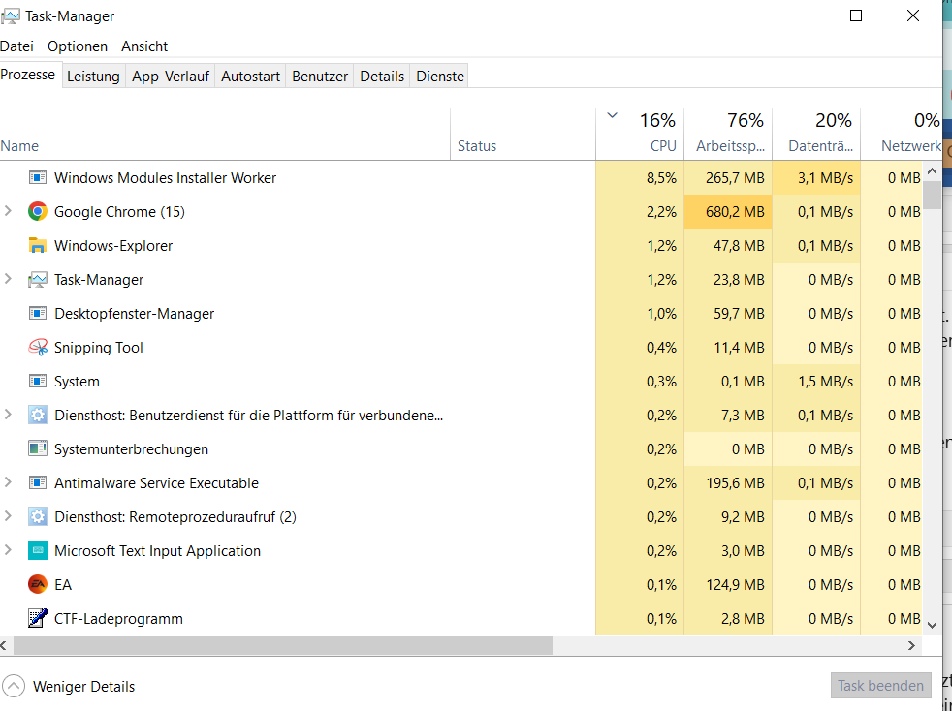Sort by the CPU column header
This screenshot has height=711, width=952.
tap(640, 135)
